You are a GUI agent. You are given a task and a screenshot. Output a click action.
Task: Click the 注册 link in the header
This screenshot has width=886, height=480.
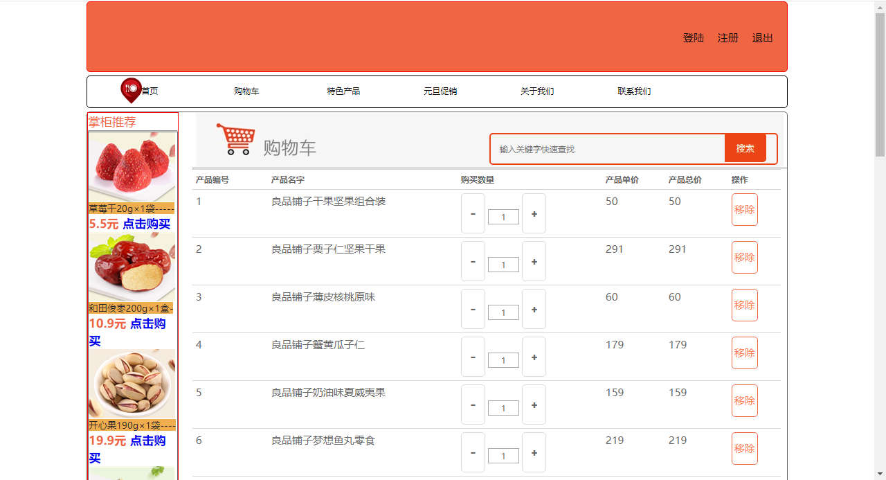click(x=728, y=38)
